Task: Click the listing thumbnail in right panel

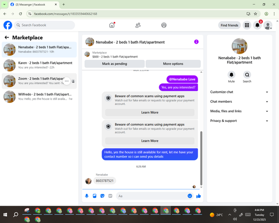Action: tap(239, 46)
